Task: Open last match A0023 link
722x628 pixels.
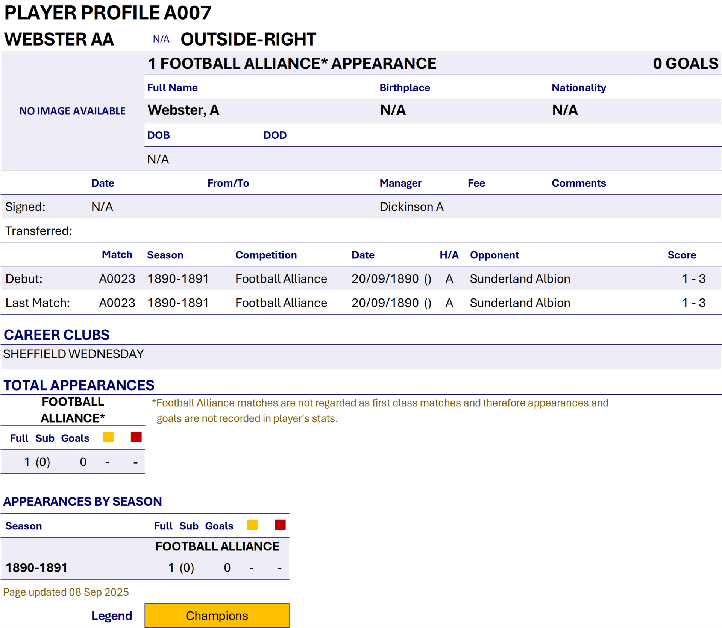Action: pos(117,303)
